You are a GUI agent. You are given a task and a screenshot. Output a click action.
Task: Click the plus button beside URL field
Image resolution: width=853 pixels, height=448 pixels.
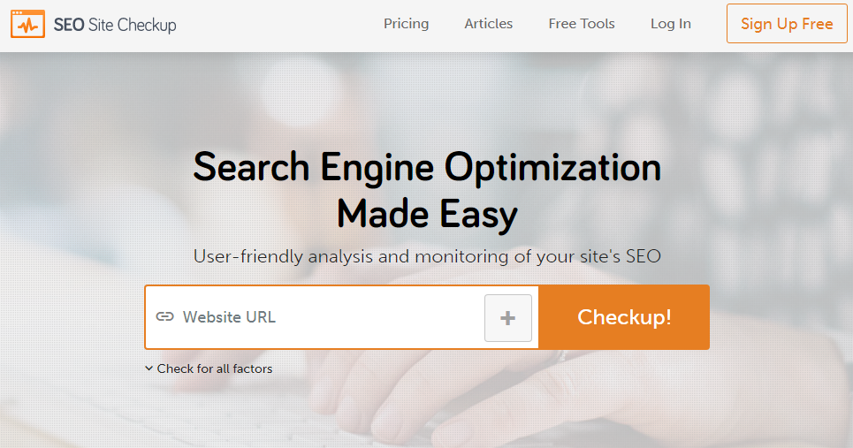tap(508, 318)
